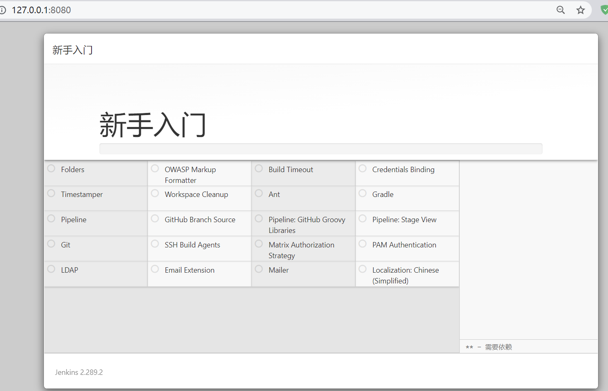Click the SSH Build Agents label

pos(193,245)
